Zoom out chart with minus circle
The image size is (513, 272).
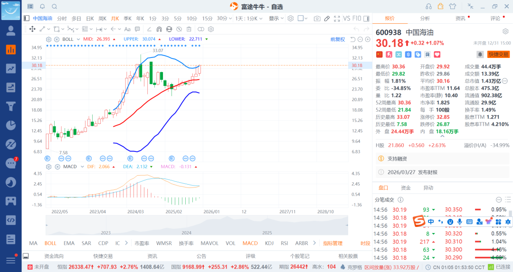coord(360,39)
